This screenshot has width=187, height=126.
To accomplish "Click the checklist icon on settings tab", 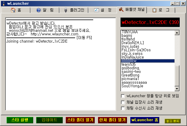I will [x=96, y=10].
